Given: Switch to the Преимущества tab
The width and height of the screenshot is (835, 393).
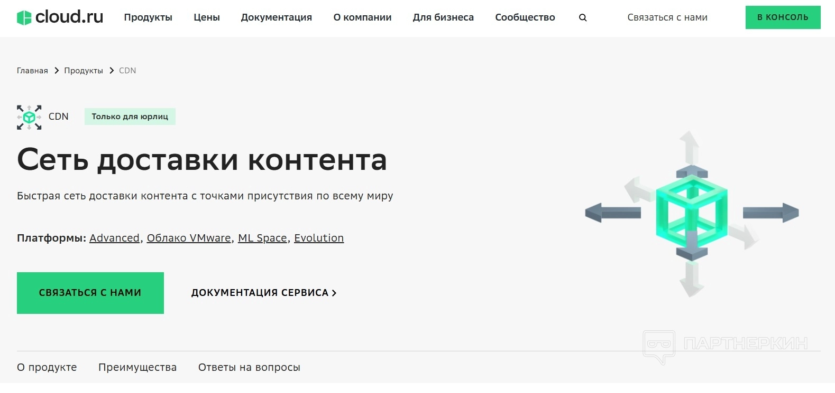Looking at the screenshot, I should point(137,367).
